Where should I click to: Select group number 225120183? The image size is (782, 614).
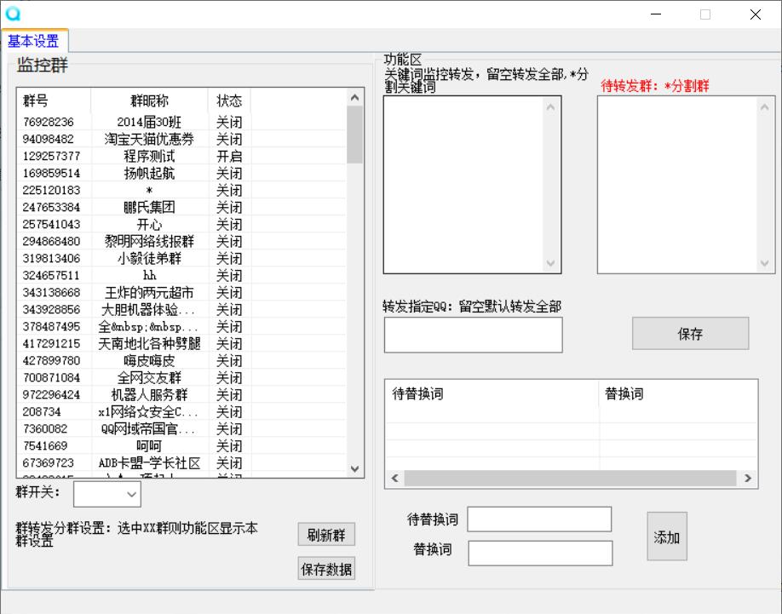[x=51, y=190]
